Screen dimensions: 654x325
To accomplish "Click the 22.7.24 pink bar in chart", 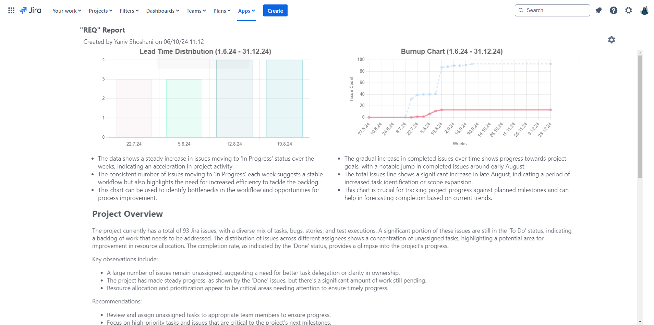I will tap(134, 109).
